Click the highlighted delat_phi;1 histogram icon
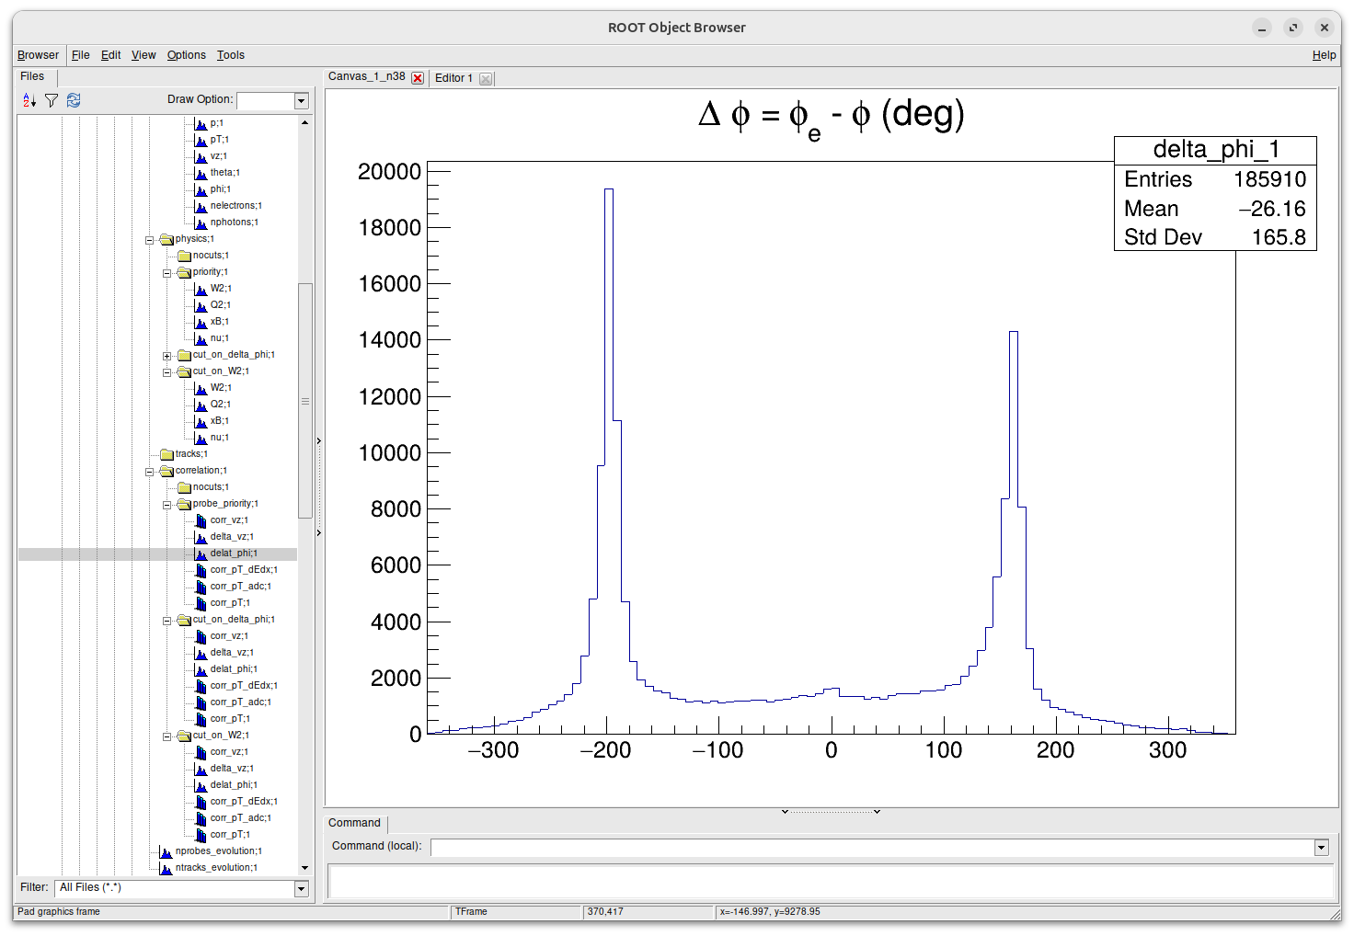This screenshot has width=1354, height=936. (x=201, y=554)
